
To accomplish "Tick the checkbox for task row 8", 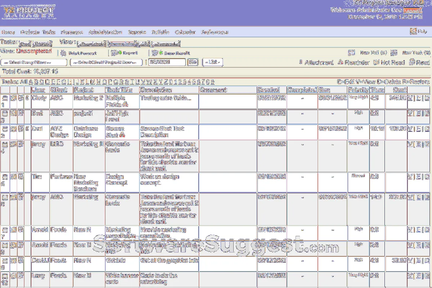I will 5,245.
